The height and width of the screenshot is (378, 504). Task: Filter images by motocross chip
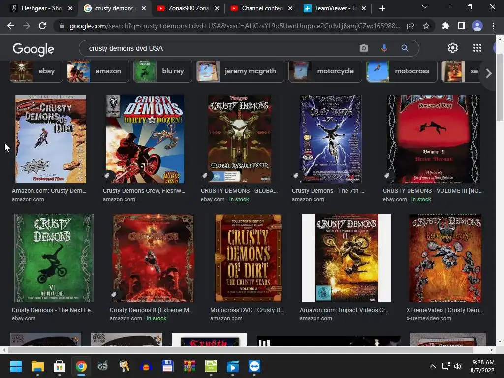tap(402, 71)
